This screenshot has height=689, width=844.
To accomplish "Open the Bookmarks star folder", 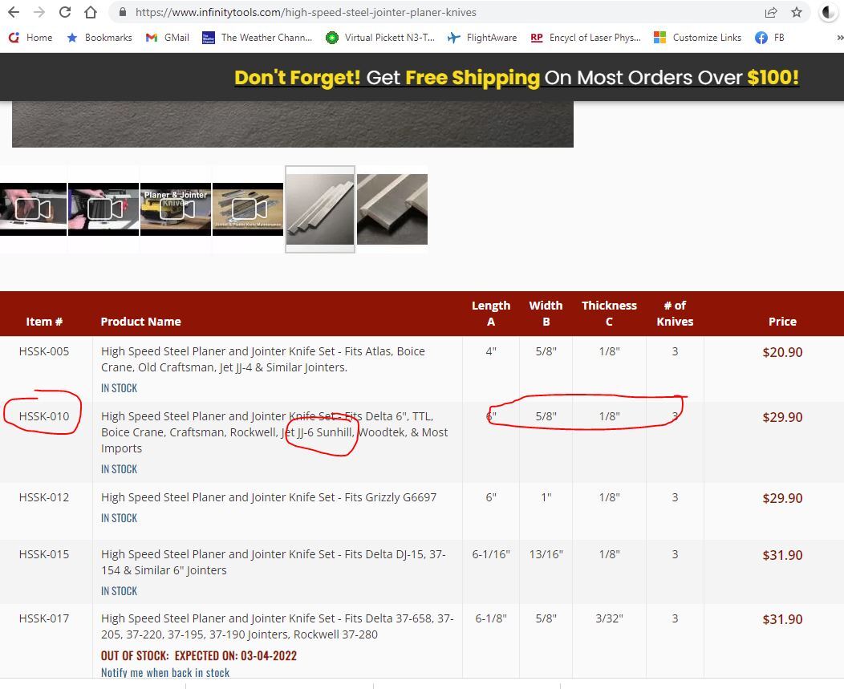I will pyautogui.click(x=99, y=38).
